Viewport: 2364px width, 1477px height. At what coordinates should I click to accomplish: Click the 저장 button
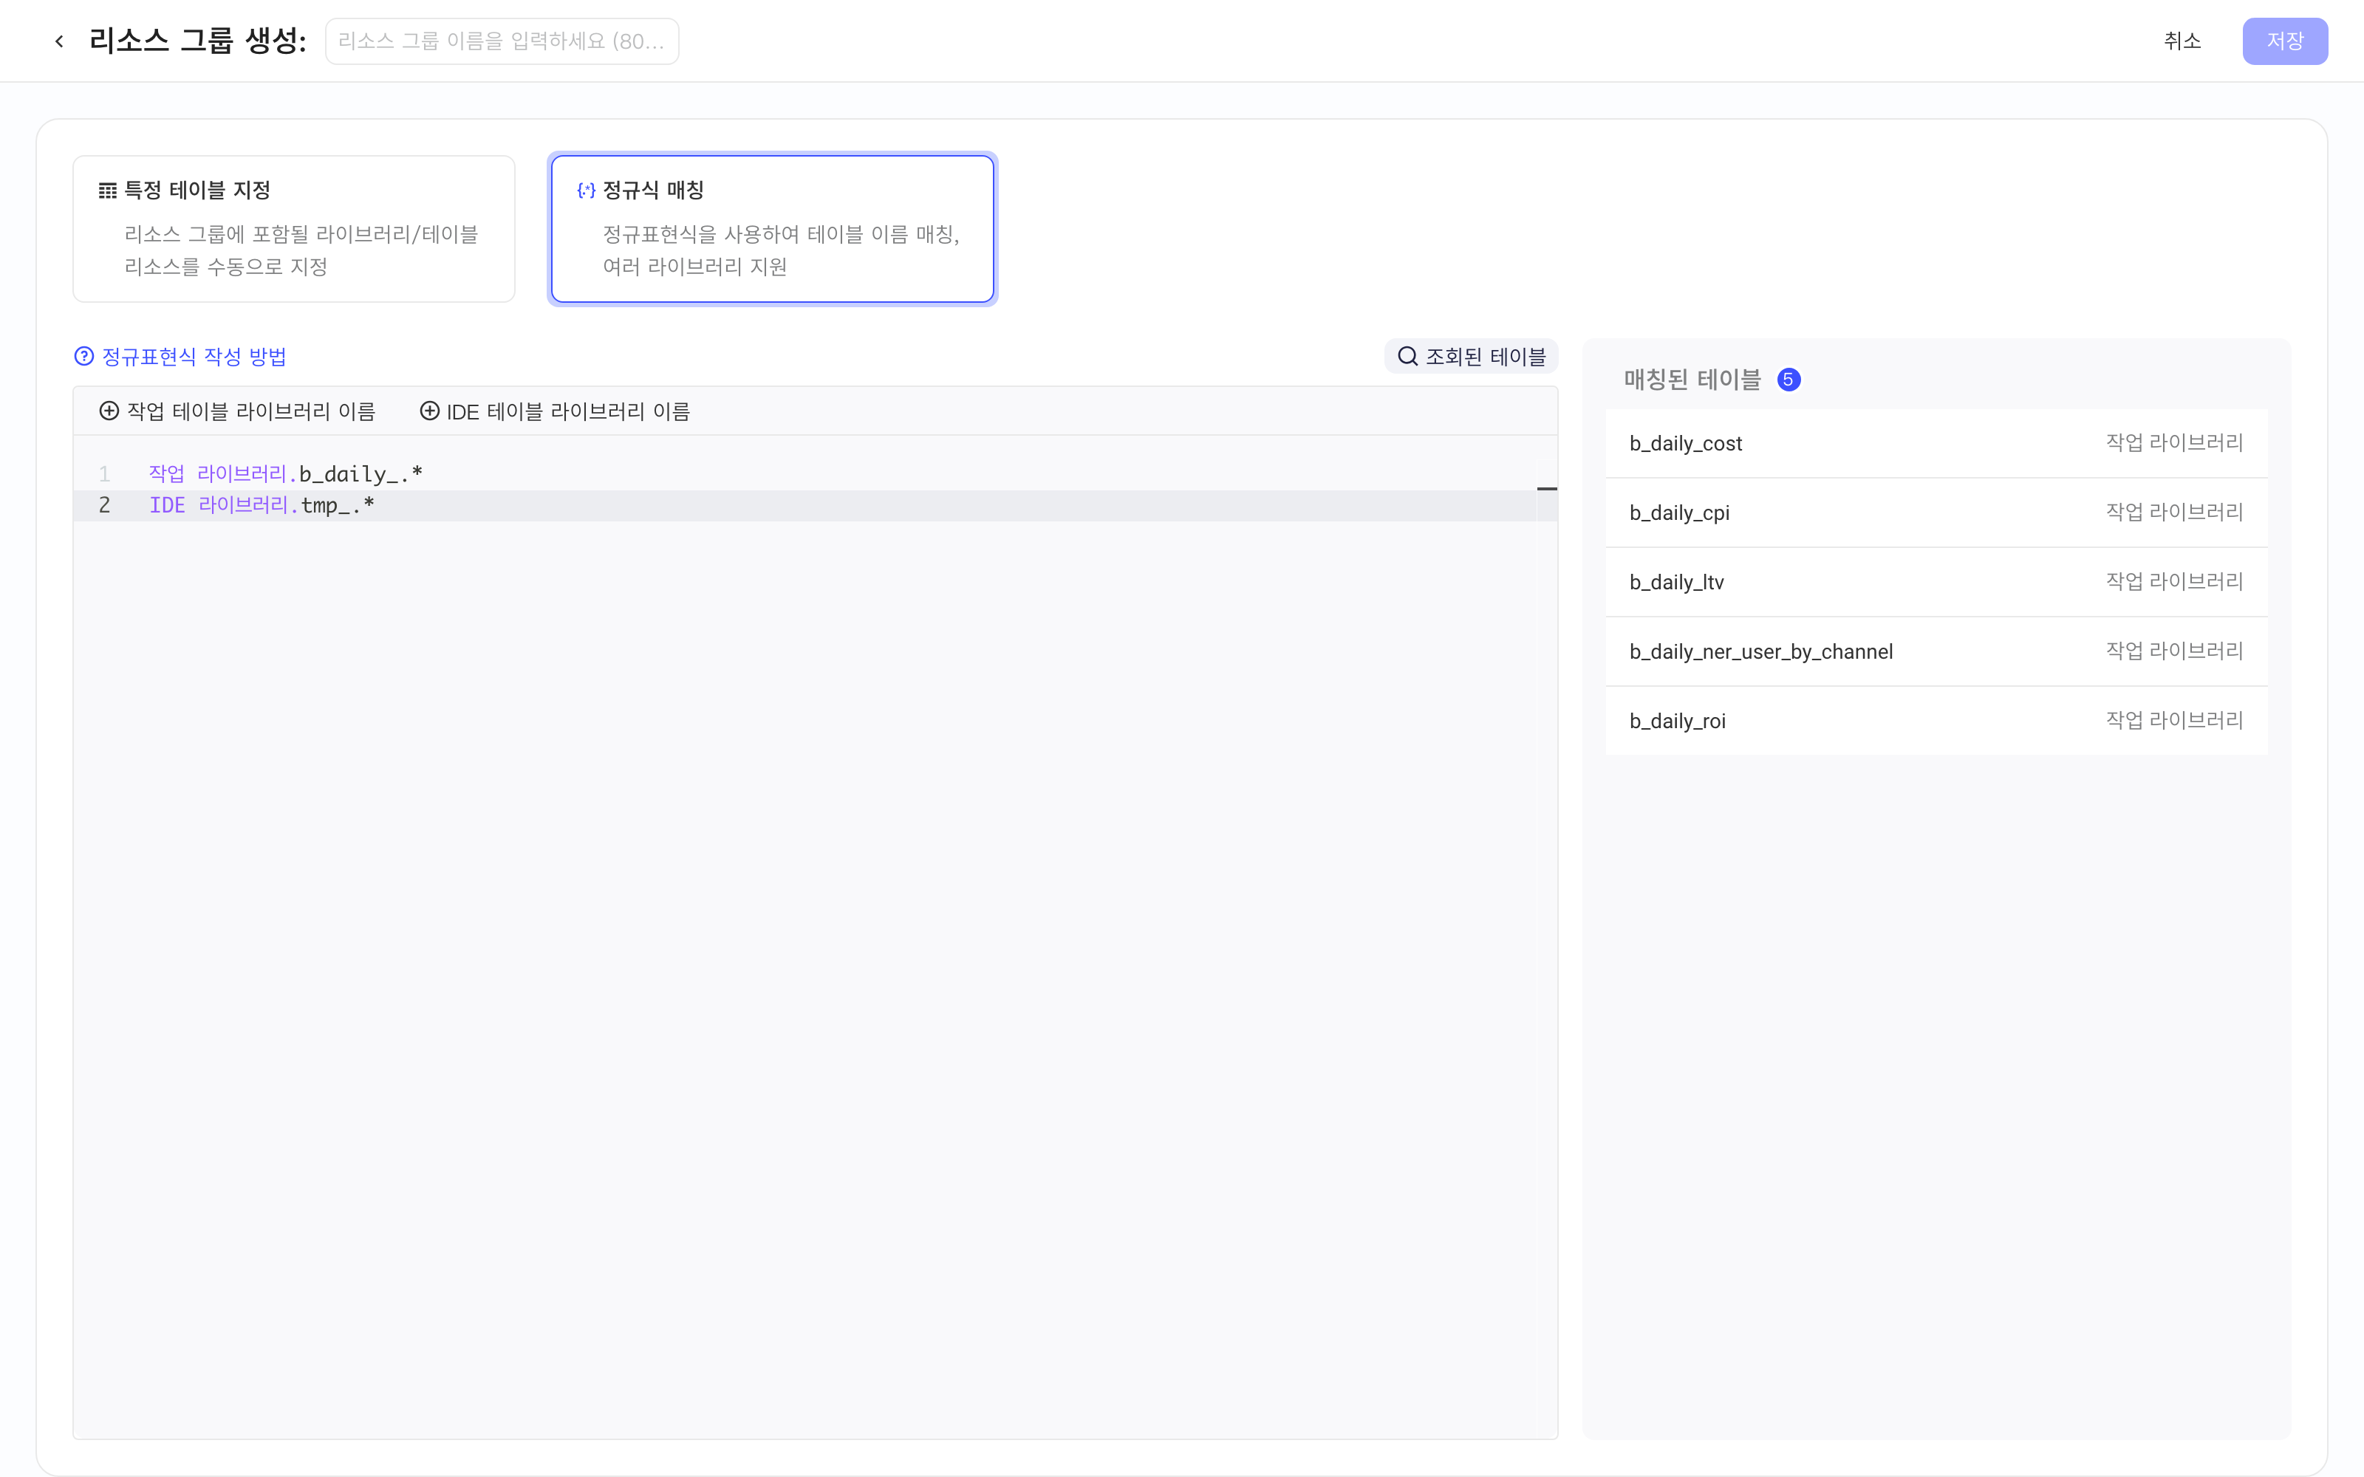pyautogui.click(x=2285, y=41)
